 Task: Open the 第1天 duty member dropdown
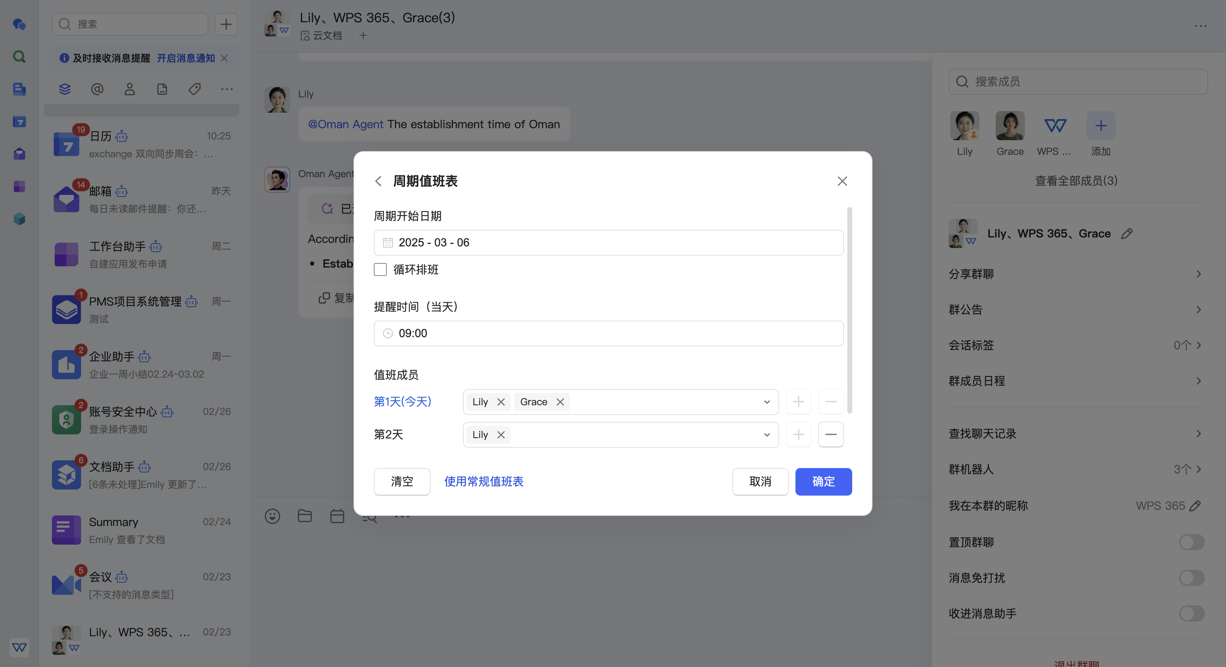(x=766, y=402)
